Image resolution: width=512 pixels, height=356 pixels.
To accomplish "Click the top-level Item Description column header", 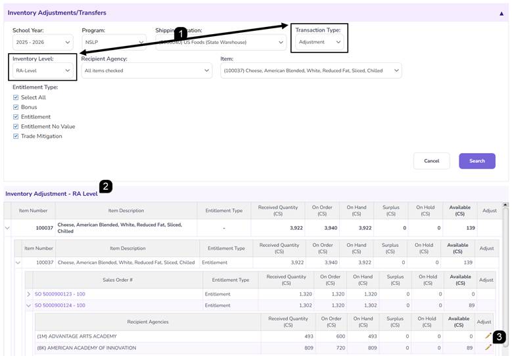I will click(x=126, y=210).
